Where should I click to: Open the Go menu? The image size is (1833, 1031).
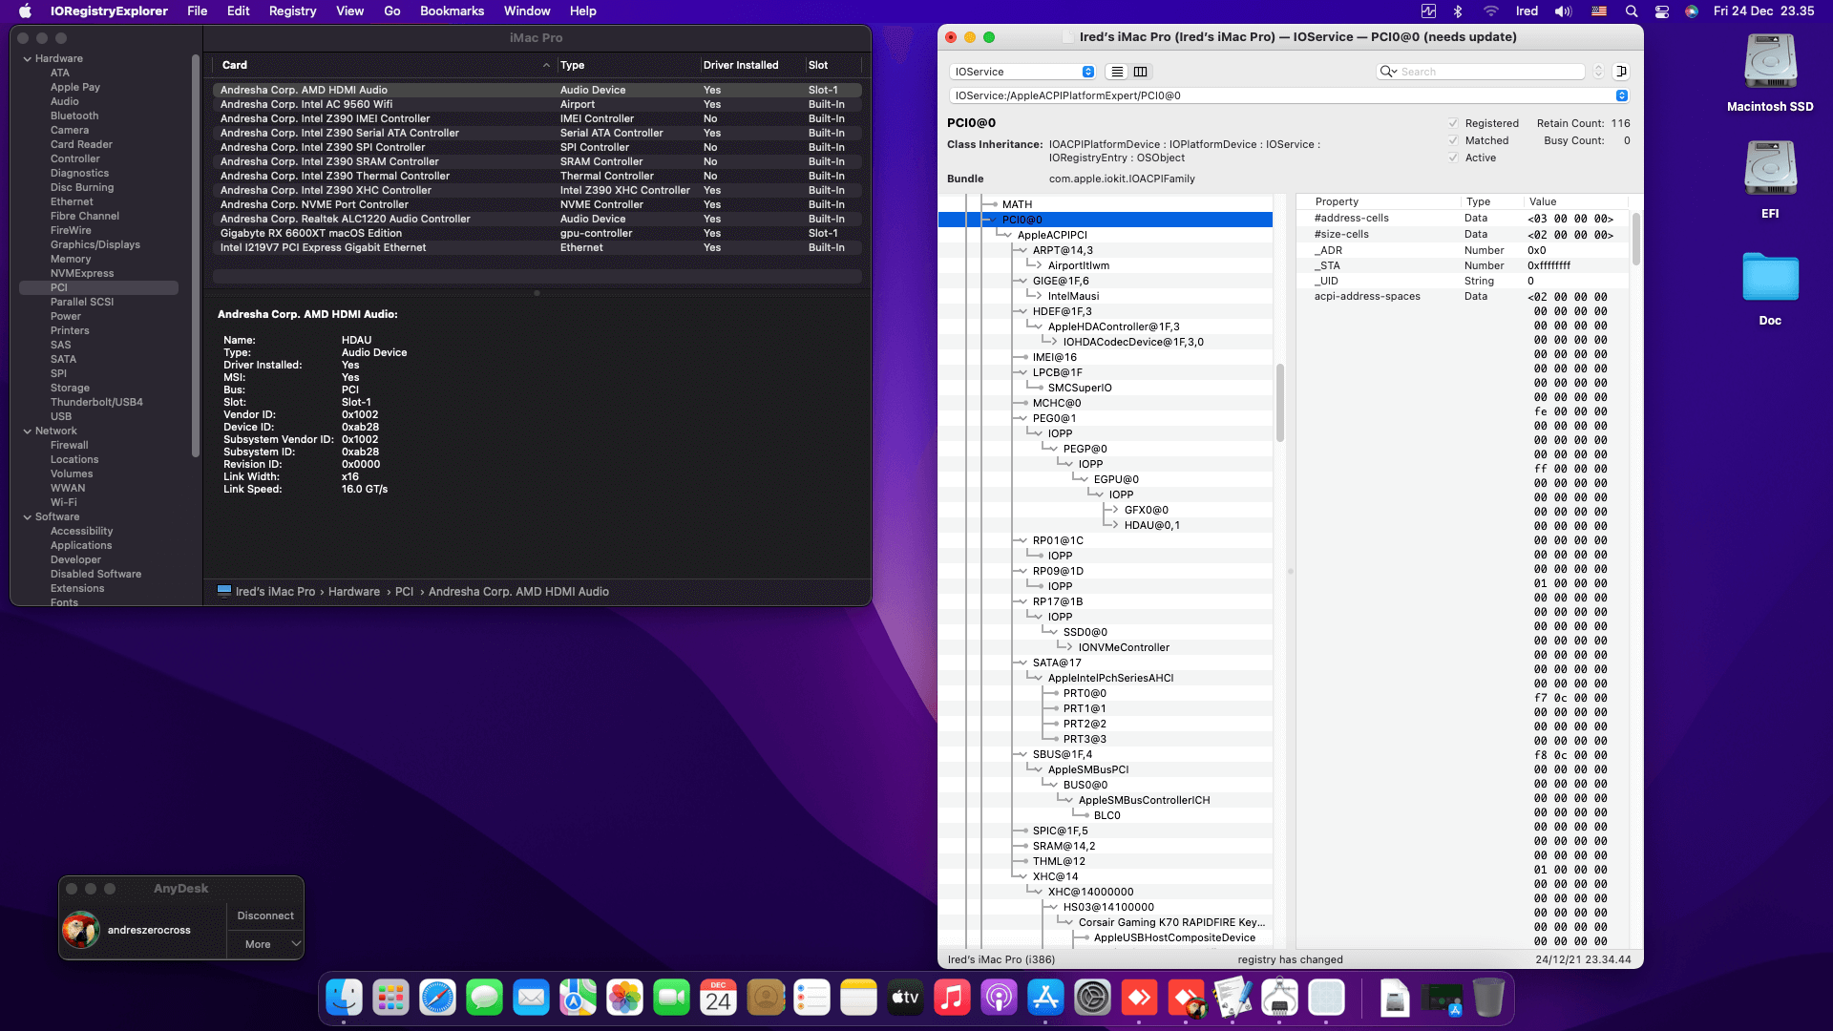(x=391, y=11)
